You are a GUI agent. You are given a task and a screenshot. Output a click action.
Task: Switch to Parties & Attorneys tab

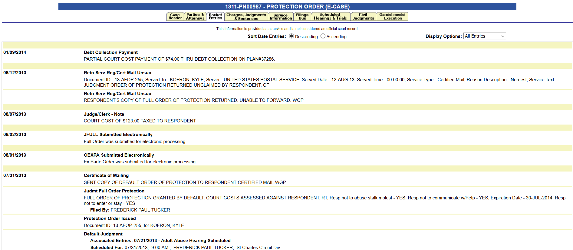pos(195,16)
